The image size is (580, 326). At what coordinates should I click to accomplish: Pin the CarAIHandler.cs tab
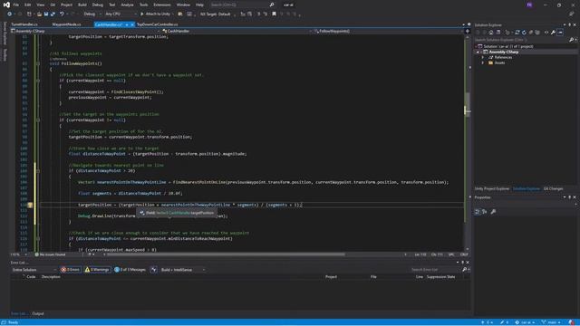pyautogui.click(x=127, y=24)
